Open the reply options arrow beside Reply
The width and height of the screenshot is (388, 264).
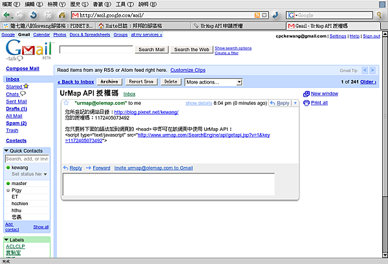pyautogui.click(x=296, y=103)
